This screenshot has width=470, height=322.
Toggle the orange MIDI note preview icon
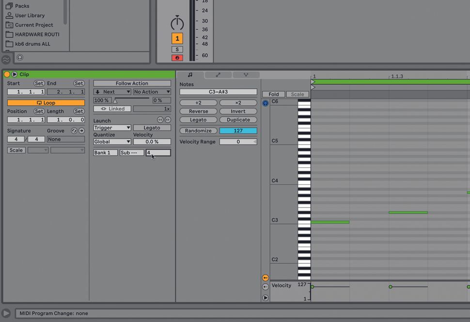[265, 277]
